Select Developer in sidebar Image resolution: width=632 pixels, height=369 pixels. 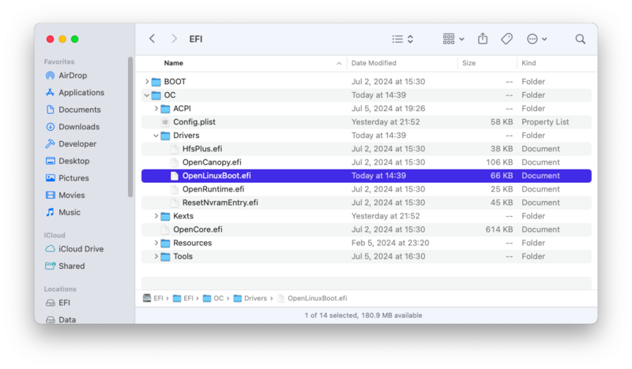click(x=71, y=144)
